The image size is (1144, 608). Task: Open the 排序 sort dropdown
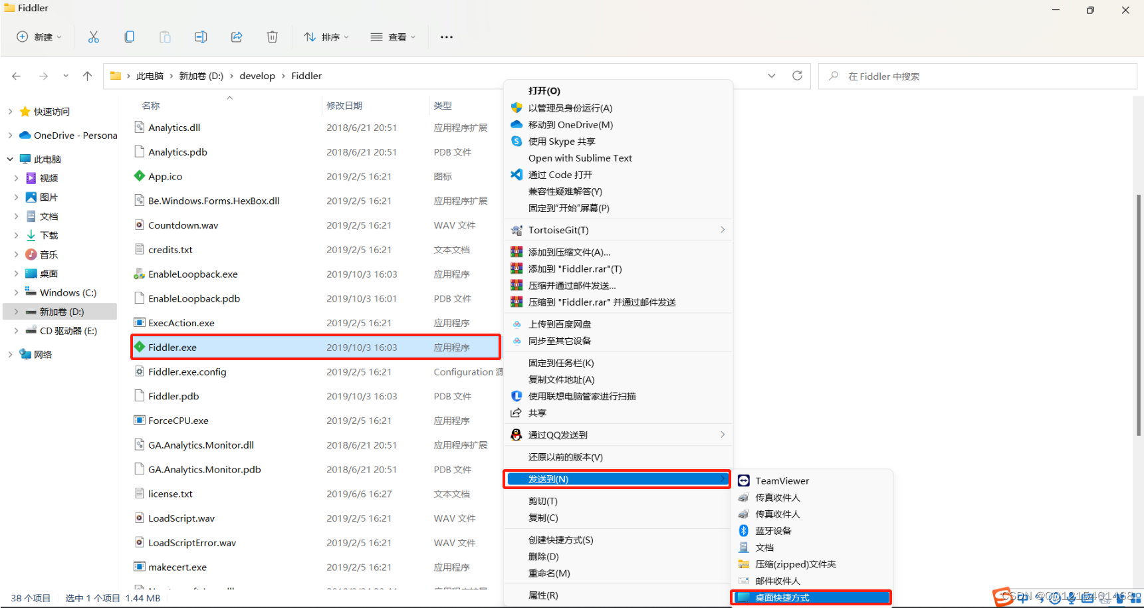click(x=326, y=37)
